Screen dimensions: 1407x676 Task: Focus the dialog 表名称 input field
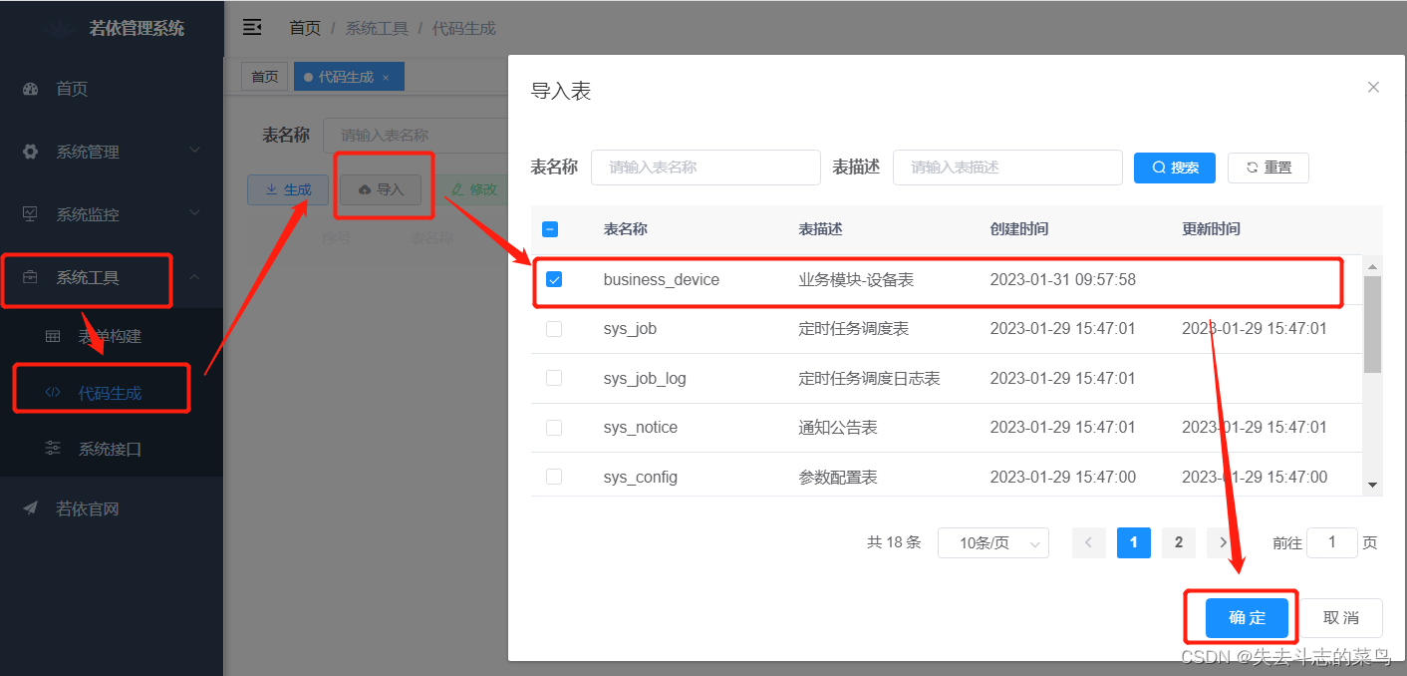click(705, 168)
